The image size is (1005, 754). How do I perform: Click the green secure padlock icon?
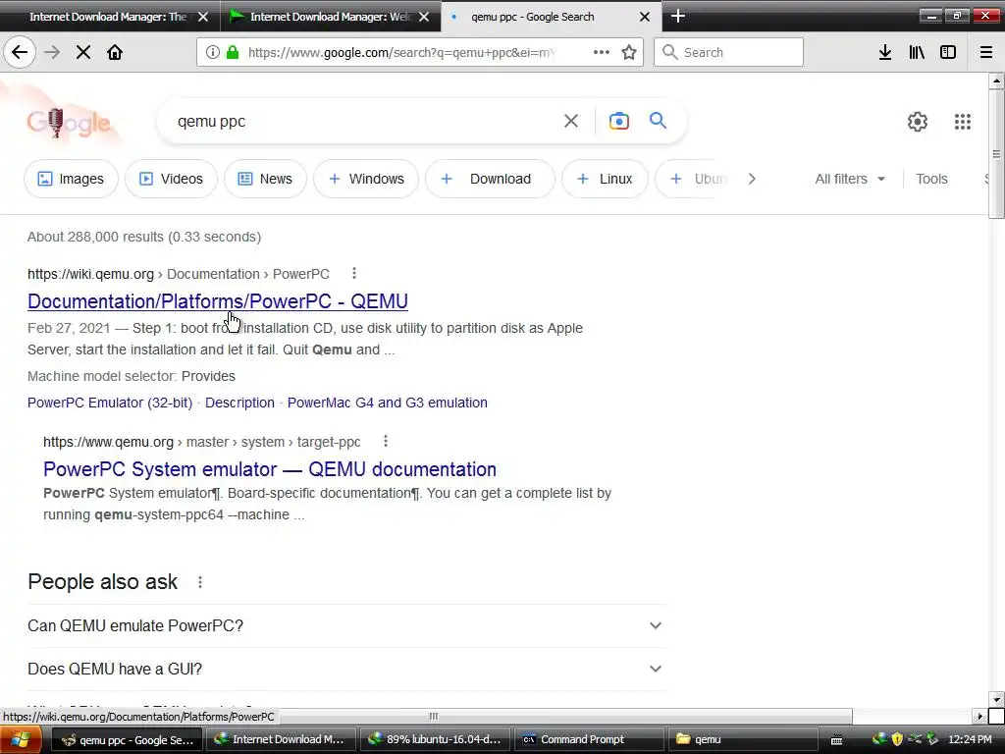coord(233,53)
